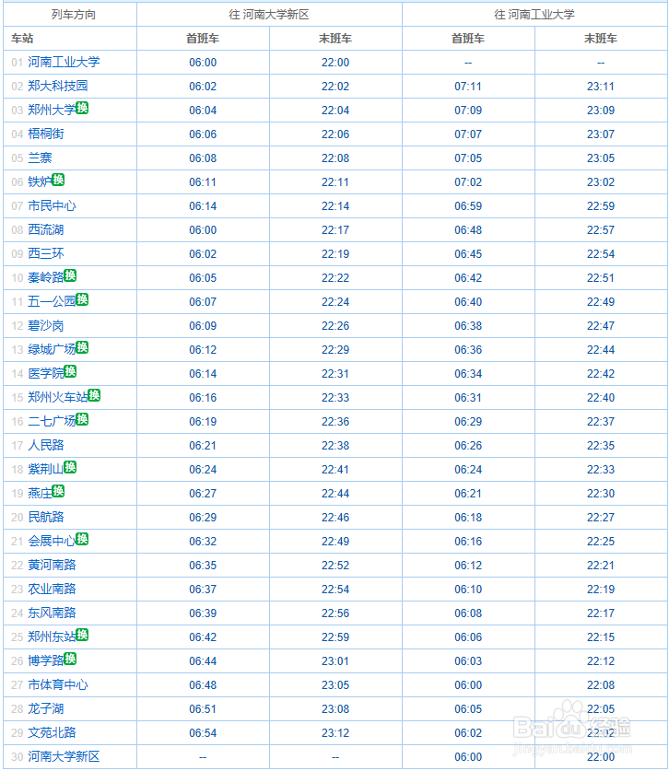Open the 铁炉 station link
The width and height of the screenshot is (669, 771).
40,182
